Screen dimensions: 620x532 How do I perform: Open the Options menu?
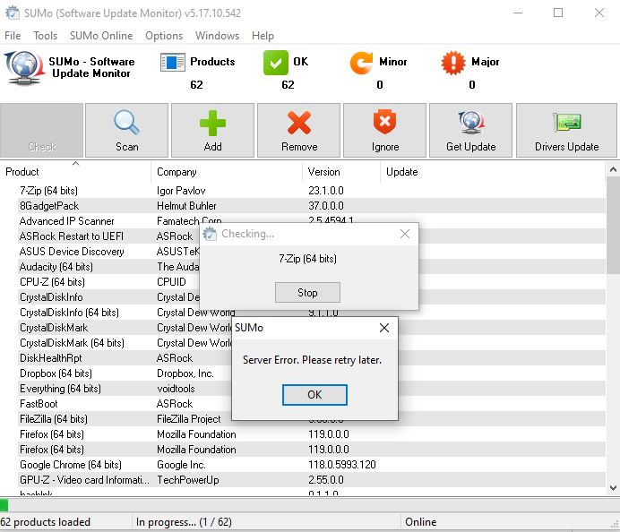point(164,36)
